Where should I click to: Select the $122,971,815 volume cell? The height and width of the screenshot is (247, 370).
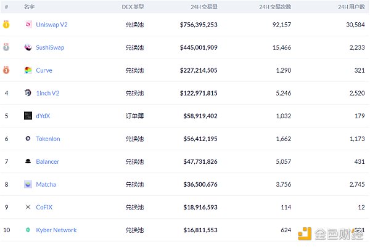click(199, 93)
